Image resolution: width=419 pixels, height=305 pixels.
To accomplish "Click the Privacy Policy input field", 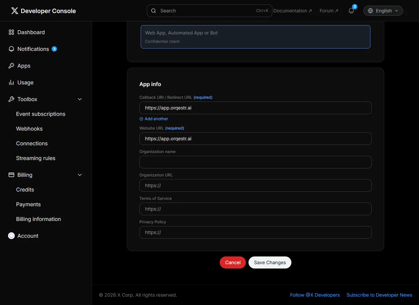I will pyautogui.click(x=256, y=232).
